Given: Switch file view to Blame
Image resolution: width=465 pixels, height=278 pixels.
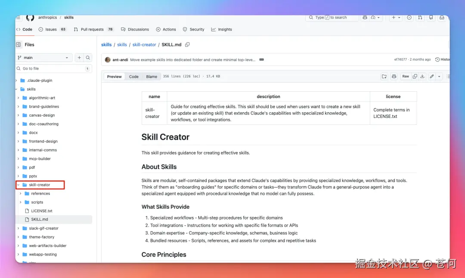Looking at the screenshot, I should 152,77.
